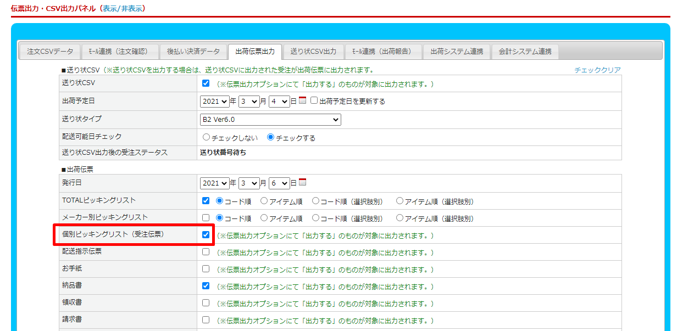
Task: Expand the 出荷予定日 year dropdown
Action: (215, 102)
